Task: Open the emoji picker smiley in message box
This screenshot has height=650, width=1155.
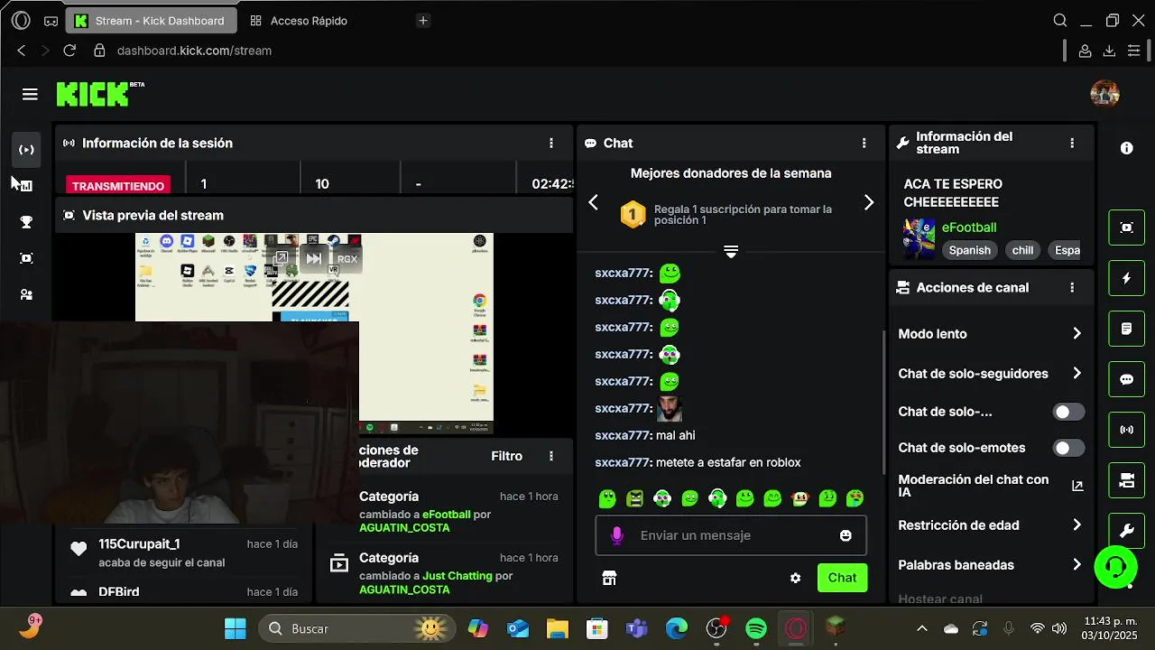Action: (x=845, y=535)
